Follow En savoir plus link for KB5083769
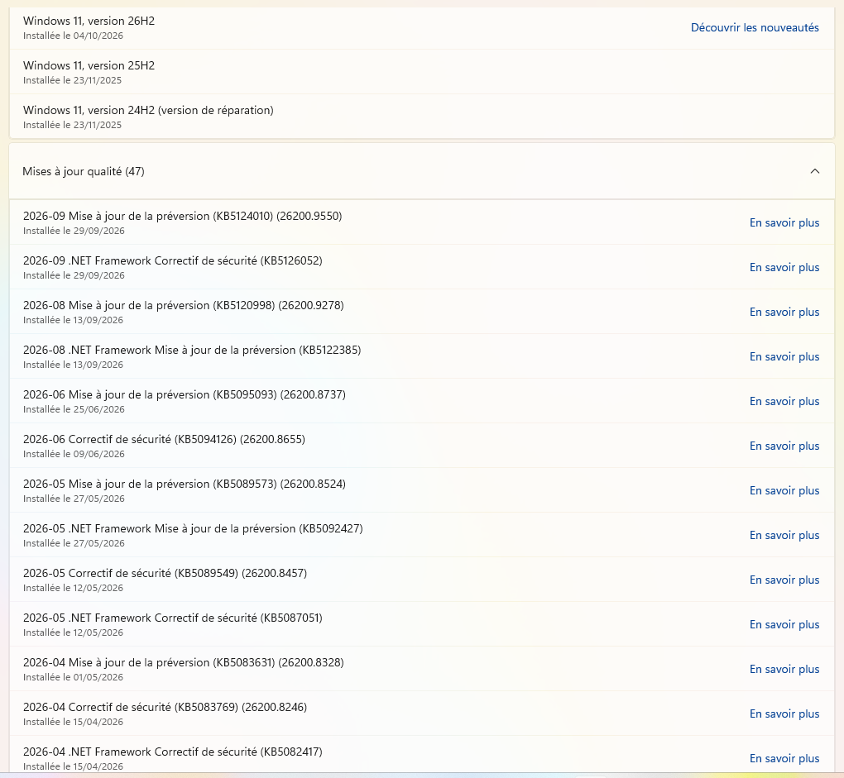Image resolution: width=844 pixels, height=778 pixels. 784,714
